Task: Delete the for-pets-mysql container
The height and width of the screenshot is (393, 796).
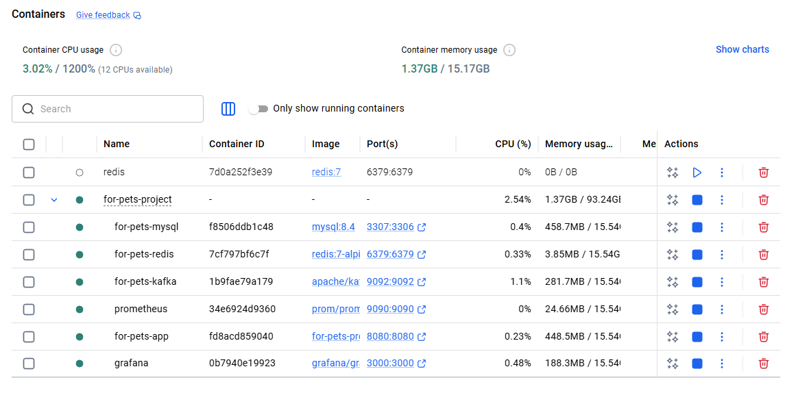Action: pyautogui.click(x=763, y=227)
